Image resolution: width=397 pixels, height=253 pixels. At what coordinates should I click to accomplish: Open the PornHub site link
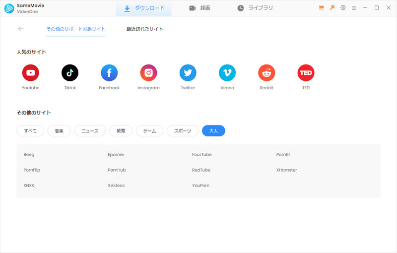[117, 170]
